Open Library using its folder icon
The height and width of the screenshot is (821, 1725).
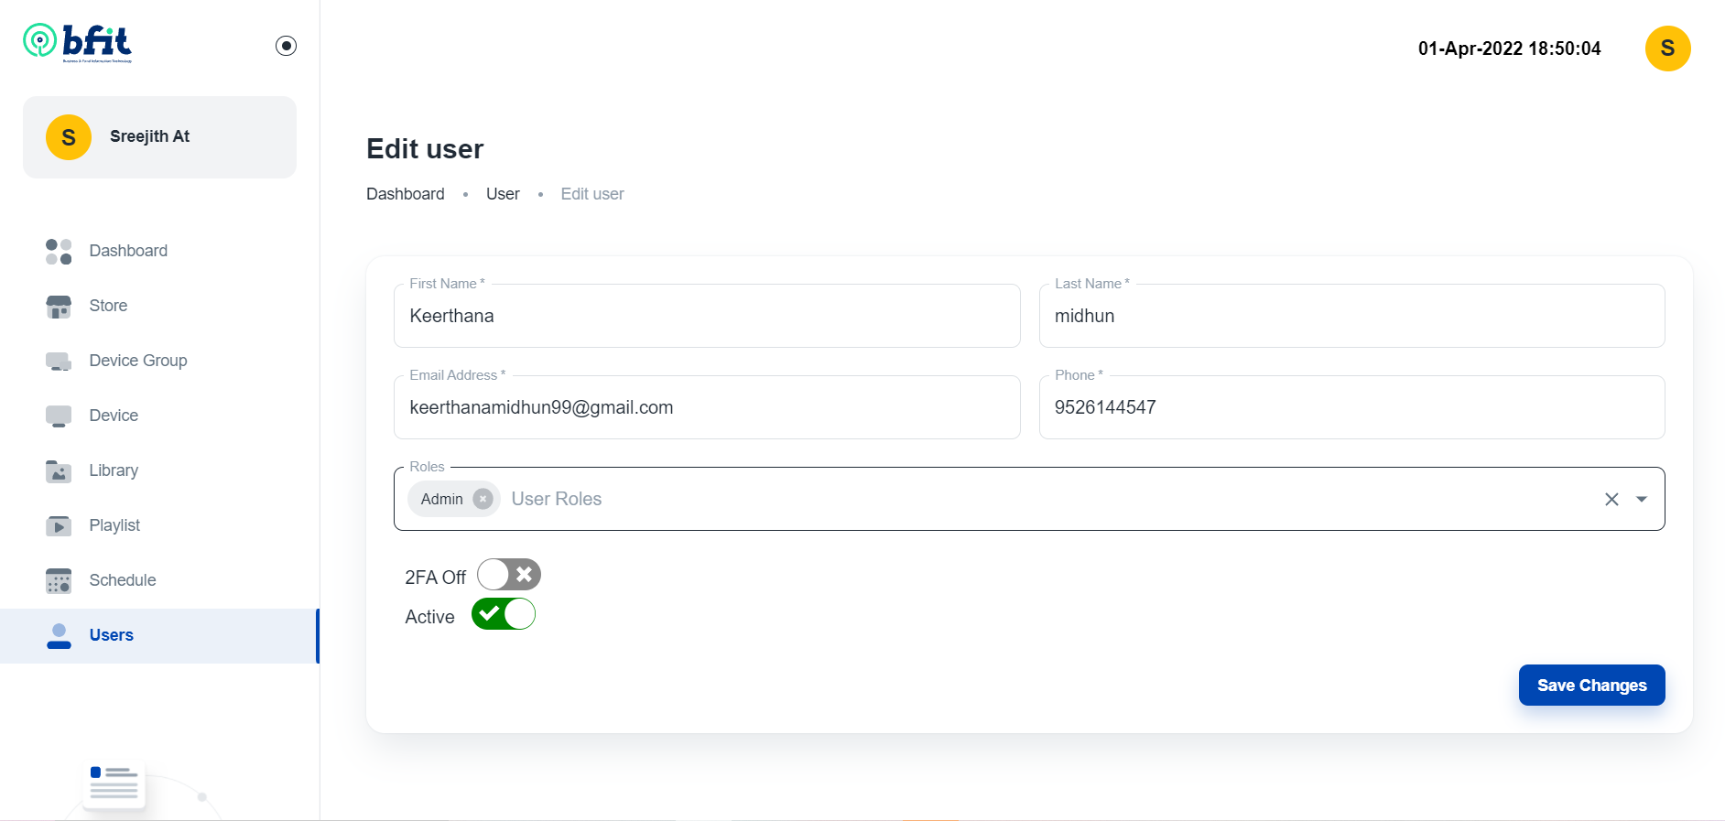click(x=59, y=470)
